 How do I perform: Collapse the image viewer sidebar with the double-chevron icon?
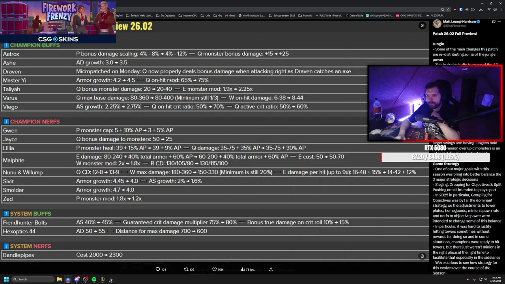[422, 26]
